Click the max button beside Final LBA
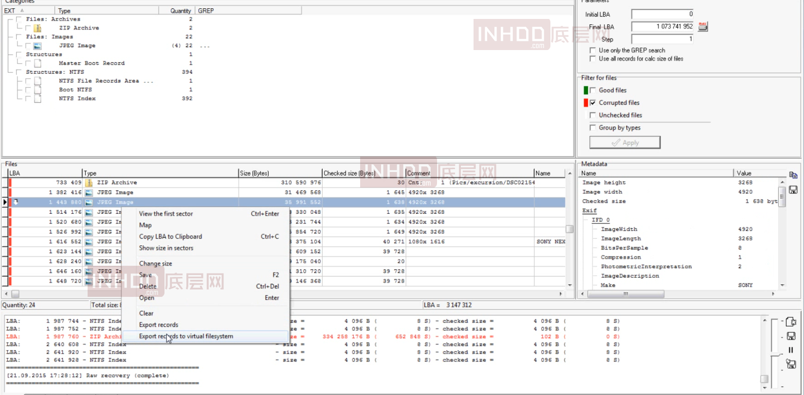The image size is (804, 395). tap(703, 27)
